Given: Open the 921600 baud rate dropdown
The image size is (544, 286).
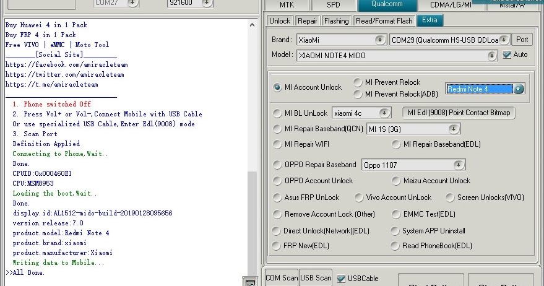Looking at the screenshot, I should (207, 3).
